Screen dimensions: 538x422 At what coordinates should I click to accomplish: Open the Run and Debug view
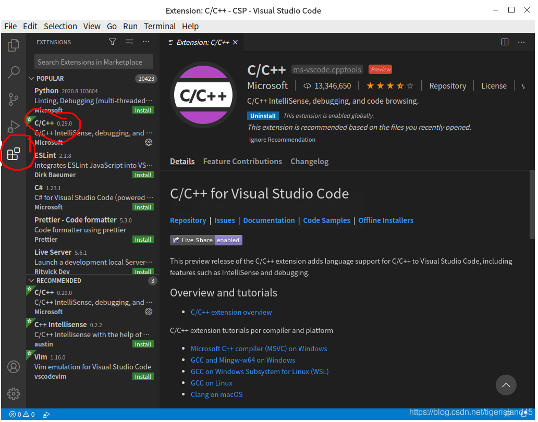(14, 126)
